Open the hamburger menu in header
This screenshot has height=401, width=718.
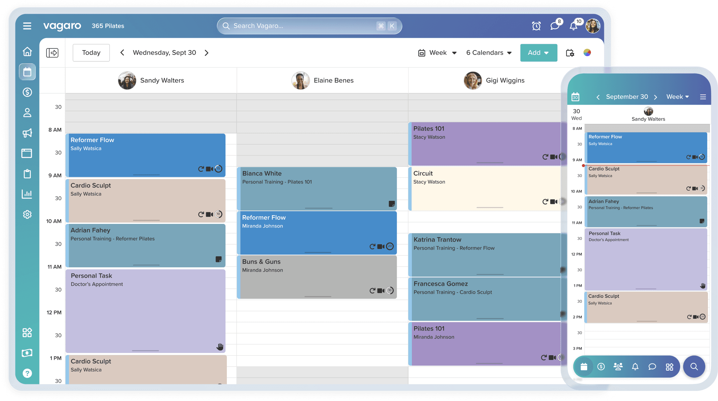(x=27, y=26)
